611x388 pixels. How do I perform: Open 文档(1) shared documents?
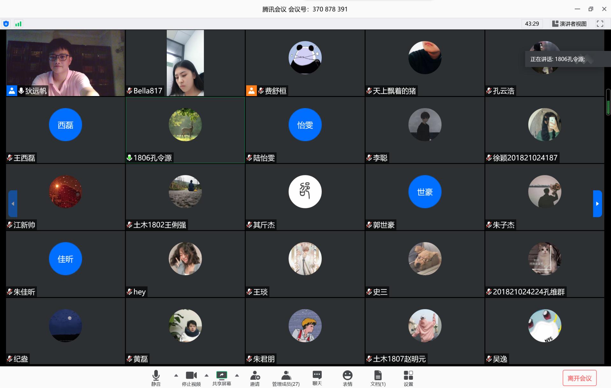pos(378,378)
